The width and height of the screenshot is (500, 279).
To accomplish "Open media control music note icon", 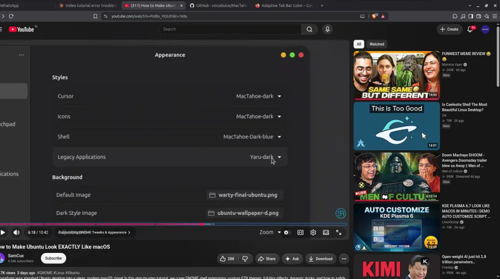I will pyautogui.click(x=462, y=16).
